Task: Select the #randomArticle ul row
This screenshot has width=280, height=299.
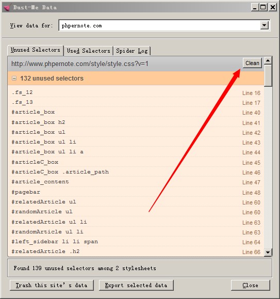Action: (x=136, y=212)
